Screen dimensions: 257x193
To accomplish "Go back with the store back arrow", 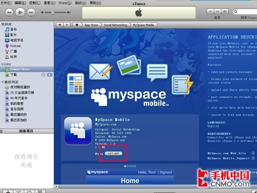I will pyautogui.click(x=60, y=25).
